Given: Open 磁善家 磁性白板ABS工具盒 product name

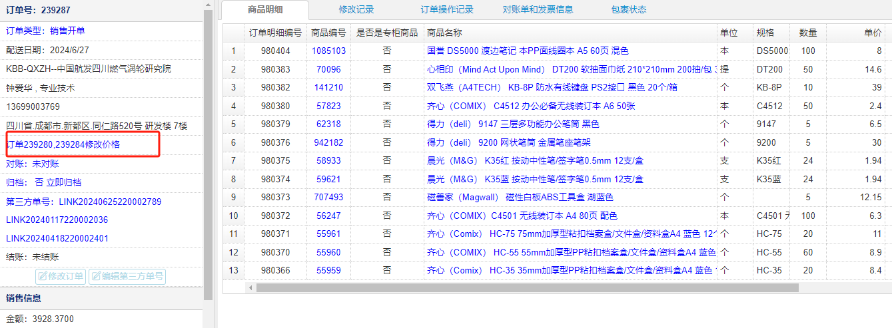Looking at the screenshot, I should (x=520, y=198).
